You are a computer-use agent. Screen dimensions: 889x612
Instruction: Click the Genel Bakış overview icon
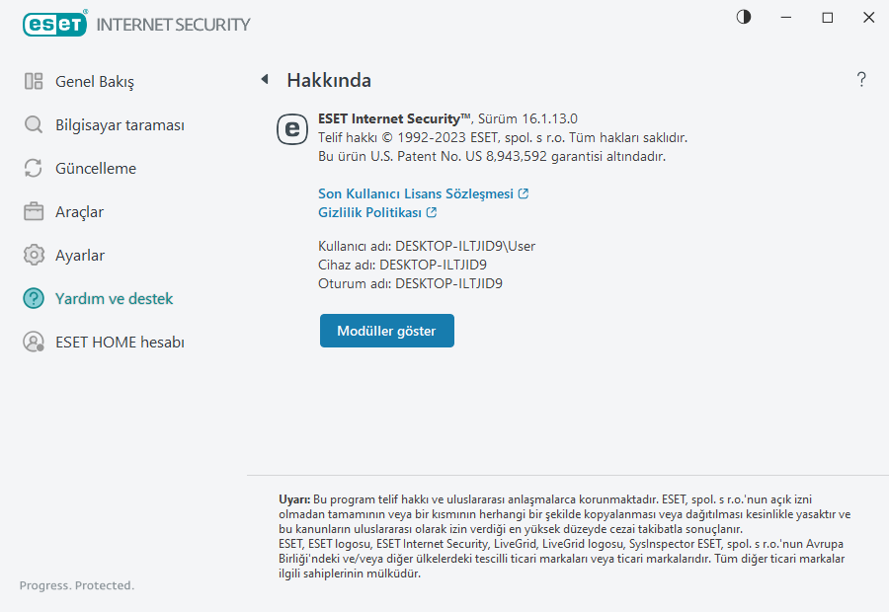(34, 82)
